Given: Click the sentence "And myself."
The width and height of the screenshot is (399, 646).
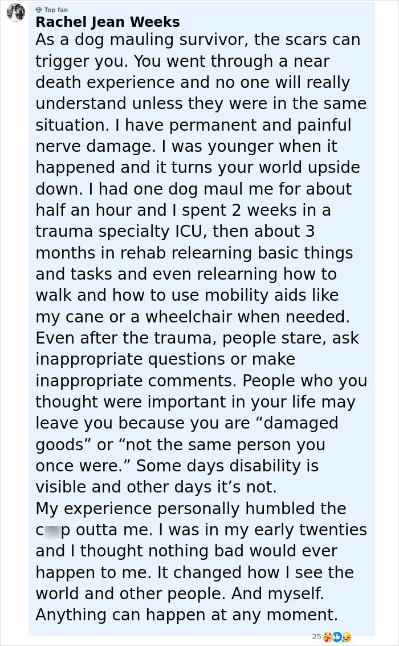Looking at the screenshot, I should (278, 594).
